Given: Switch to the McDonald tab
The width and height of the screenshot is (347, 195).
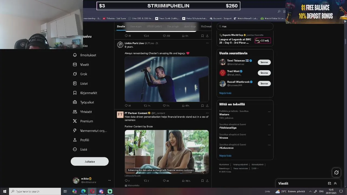Looking at the screenshot, I should (x=206, y=27).
